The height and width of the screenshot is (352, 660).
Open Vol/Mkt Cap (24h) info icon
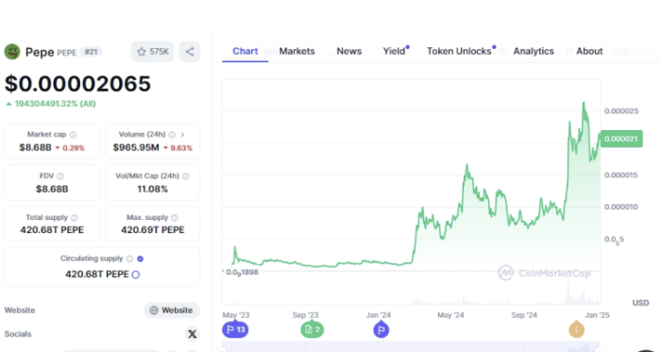tap(186, 176)
